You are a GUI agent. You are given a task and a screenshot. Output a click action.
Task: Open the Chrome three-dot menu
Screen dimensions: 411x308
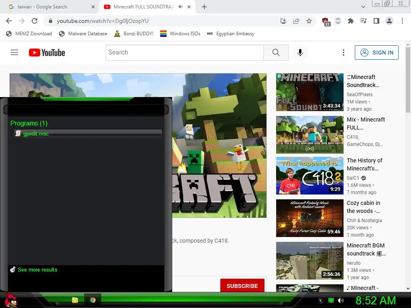(x=402, y=21)
